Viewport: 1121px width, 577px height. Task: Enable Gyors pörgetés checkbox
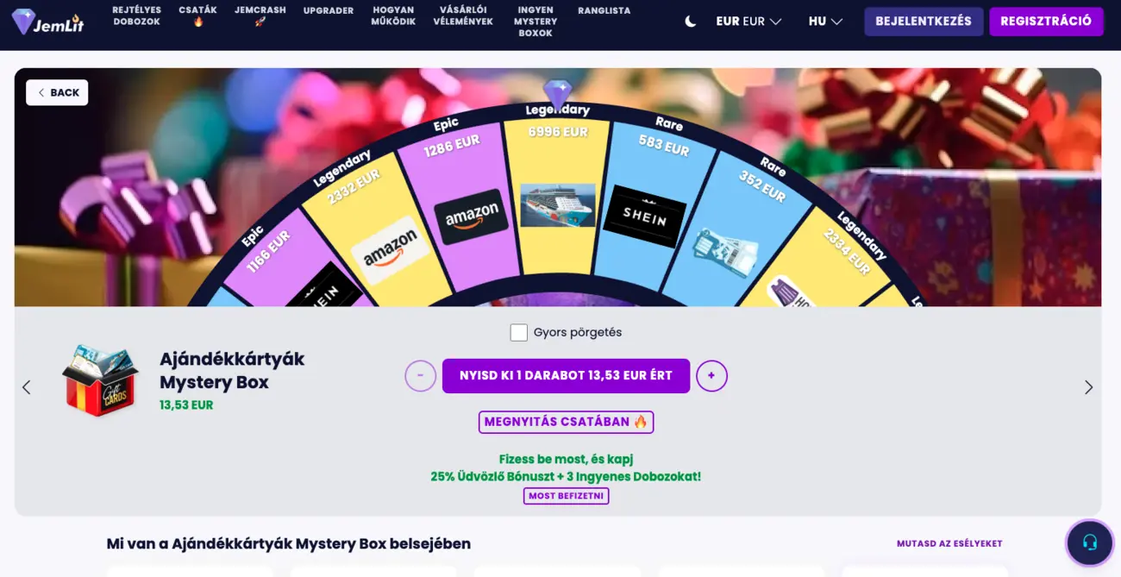(518, 332)
